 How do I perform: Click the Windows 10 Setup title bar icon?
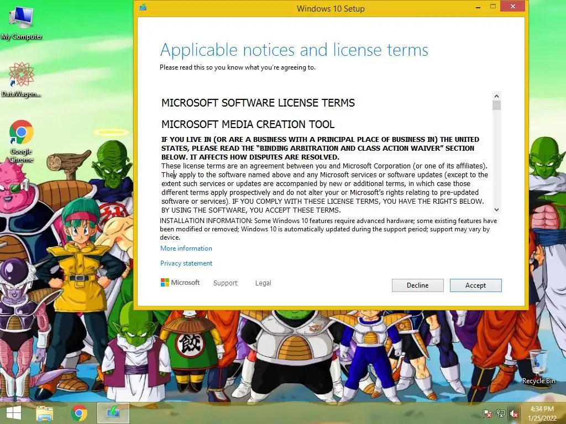(143, 7)
